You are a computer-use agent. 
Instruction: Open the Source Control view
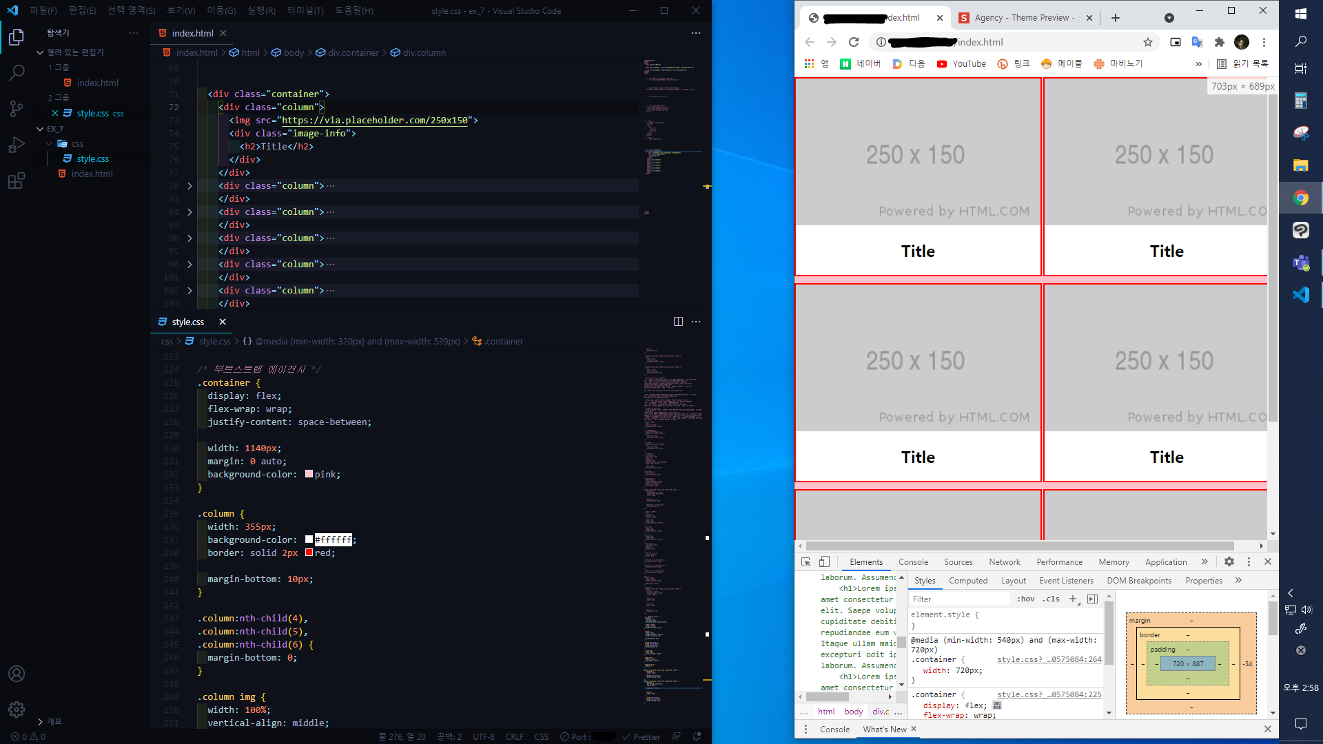pos(17,109)
